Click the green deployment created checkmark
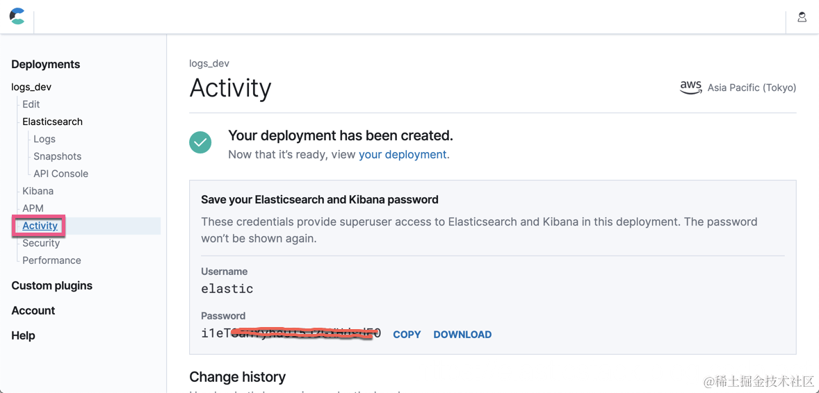The width and height of the screenshot is (819, 393). coord(200,142)
